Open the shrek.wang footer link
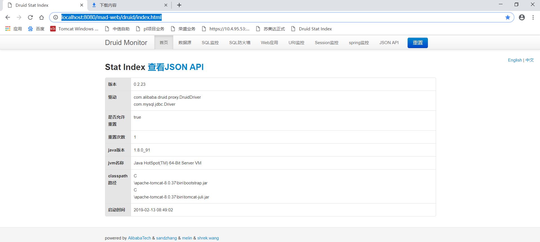The width and height of the screenshot is (540, 242). click(208, 238)
